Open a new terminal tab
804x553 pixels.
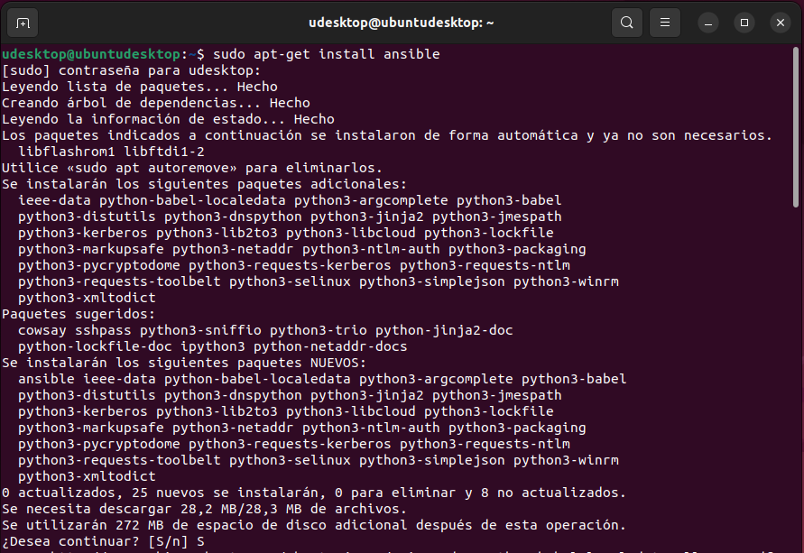tap(23, 23)
